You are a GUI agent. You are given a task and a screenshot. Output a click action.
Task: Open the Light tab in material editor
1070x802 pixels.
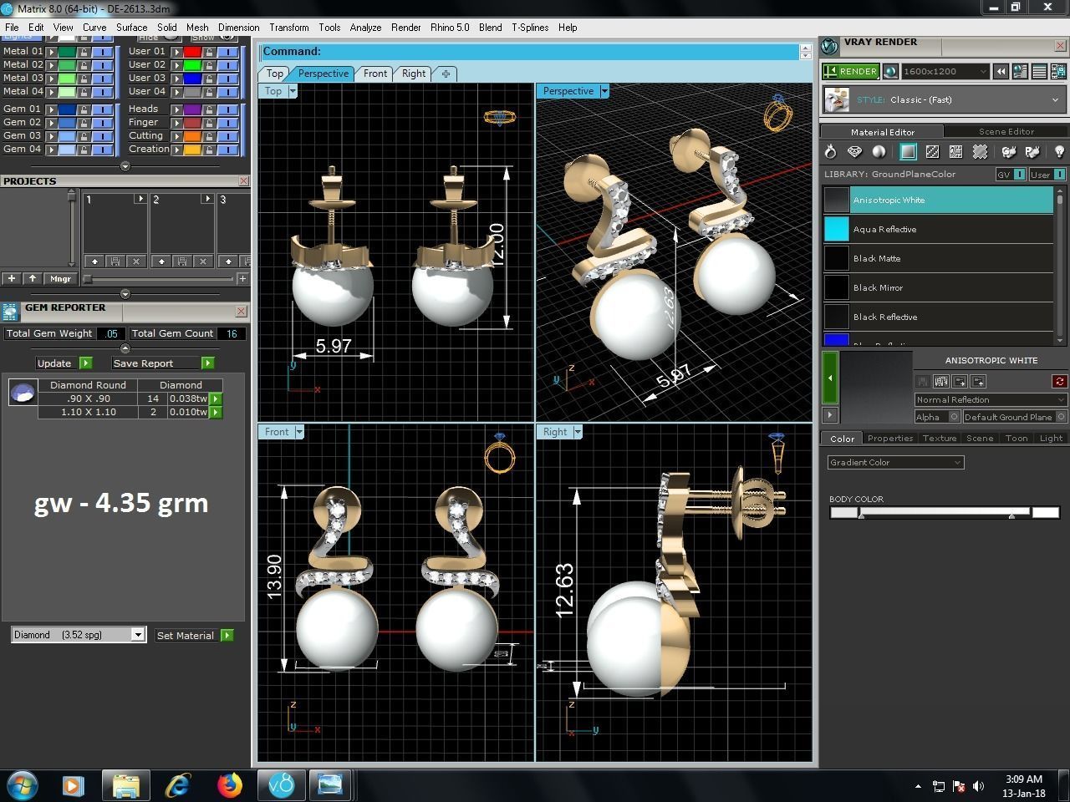point(1051,439)
